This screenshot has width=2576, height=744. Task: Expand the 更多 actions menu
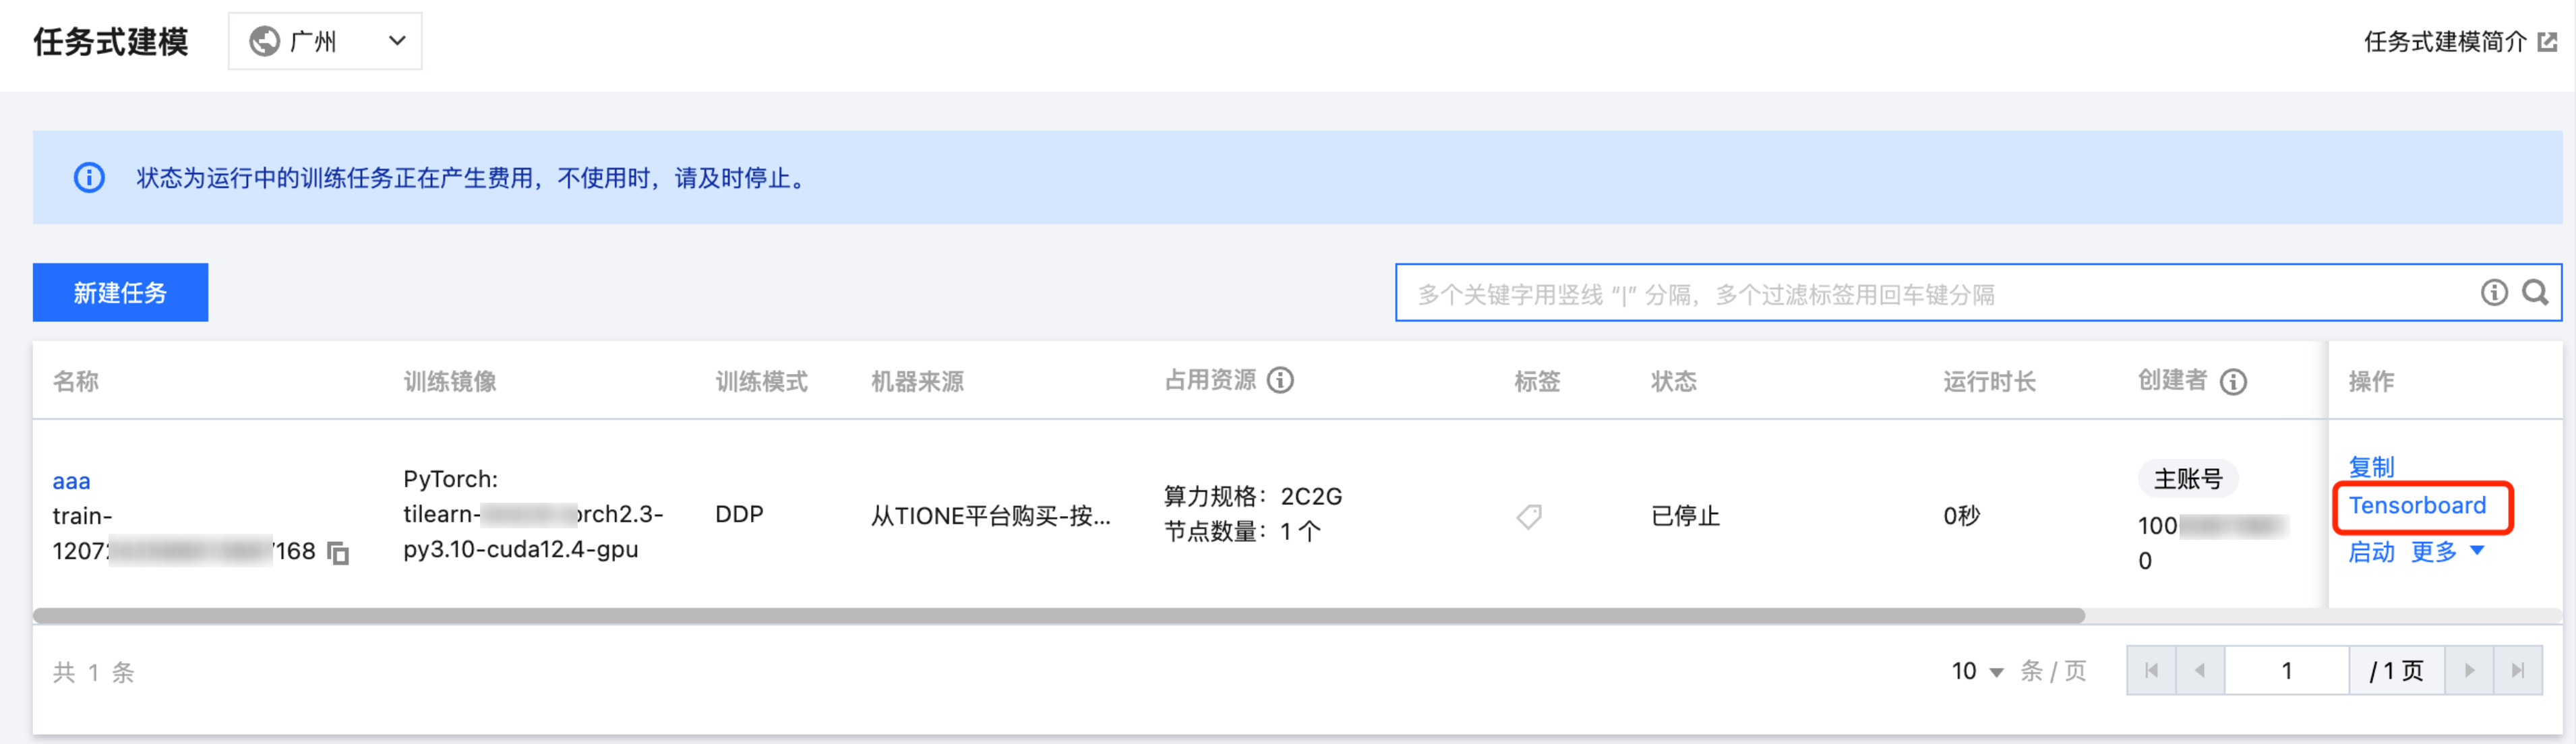2447,551
